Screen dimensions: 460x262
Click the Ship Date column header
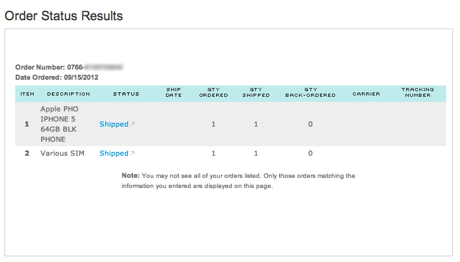[174, 92]
